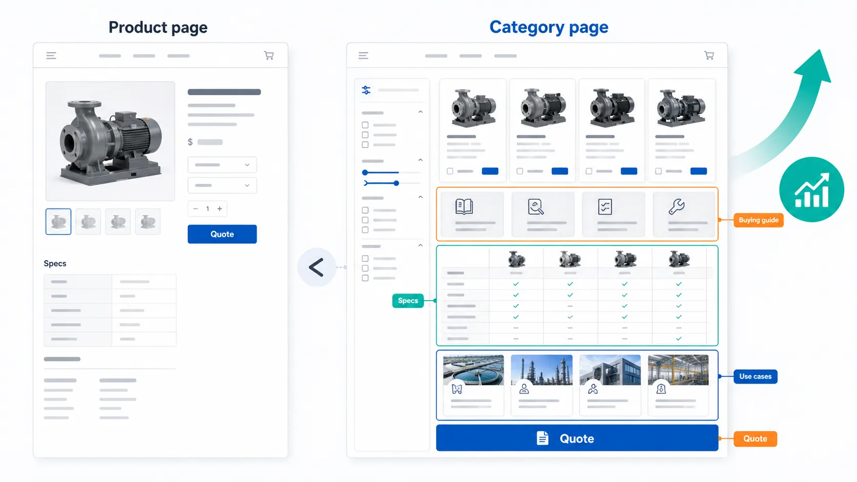Check first checkbox in third filter group
The height and width of the screenshot is (482, 857).
365,210
